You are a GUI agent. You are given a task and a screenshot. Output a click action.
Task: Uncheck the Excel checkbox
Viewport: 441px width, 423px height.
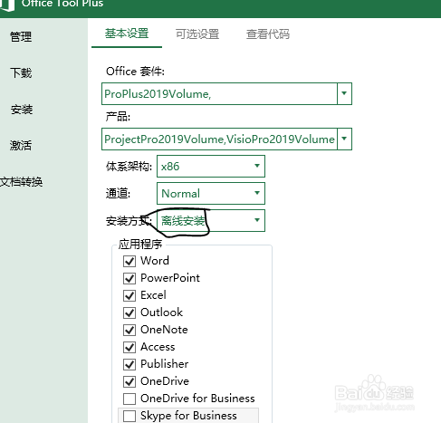129,295
